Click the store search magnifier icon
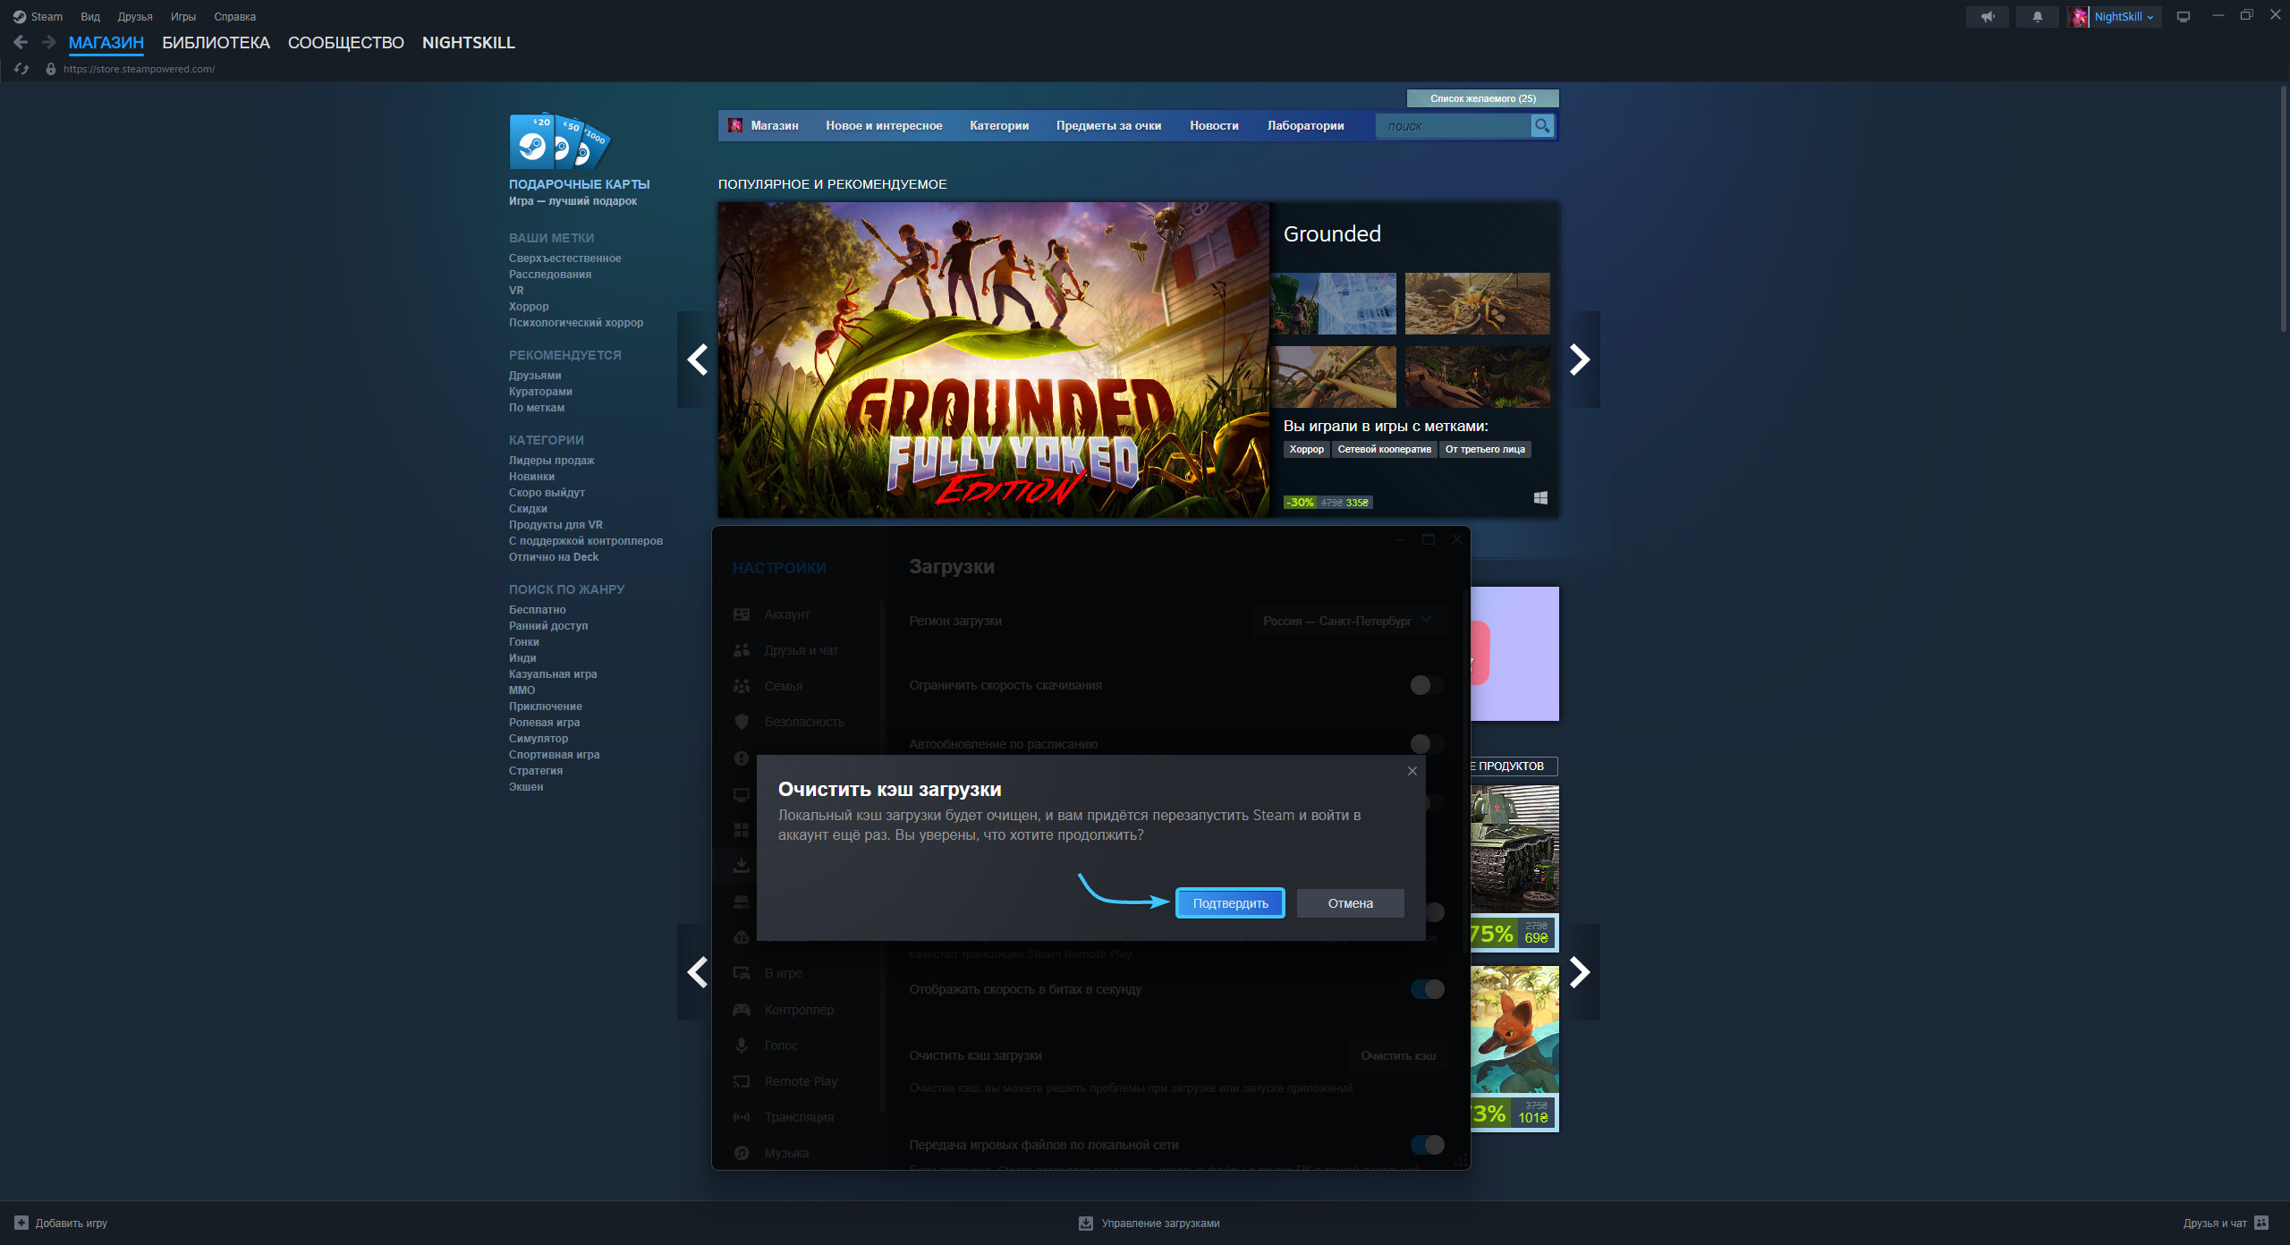 [1541, 126]
